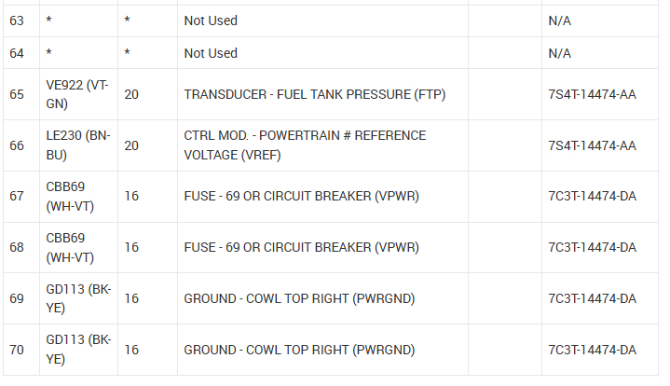This screenshot has width=670, height=386.
Task: Select GD113 (BK-YE) circuit in row 70
Action: pyautogui.click(x=77, y=351)
